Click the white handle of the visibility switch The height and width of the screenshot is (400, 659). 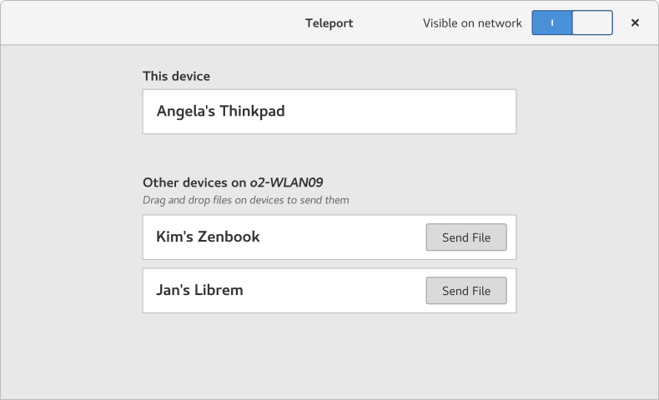pos(592,22)
